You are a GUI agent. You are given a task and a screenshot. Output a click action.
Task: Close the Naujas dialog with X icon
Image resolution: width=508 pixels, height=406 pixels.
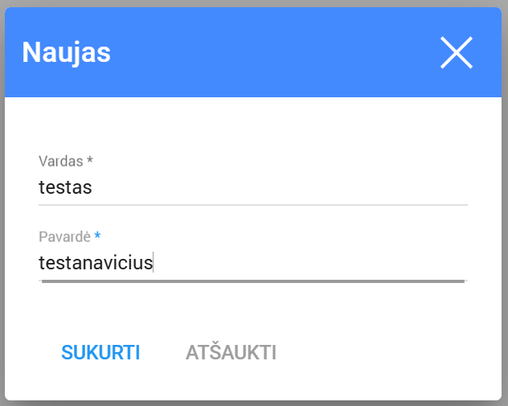456,53
